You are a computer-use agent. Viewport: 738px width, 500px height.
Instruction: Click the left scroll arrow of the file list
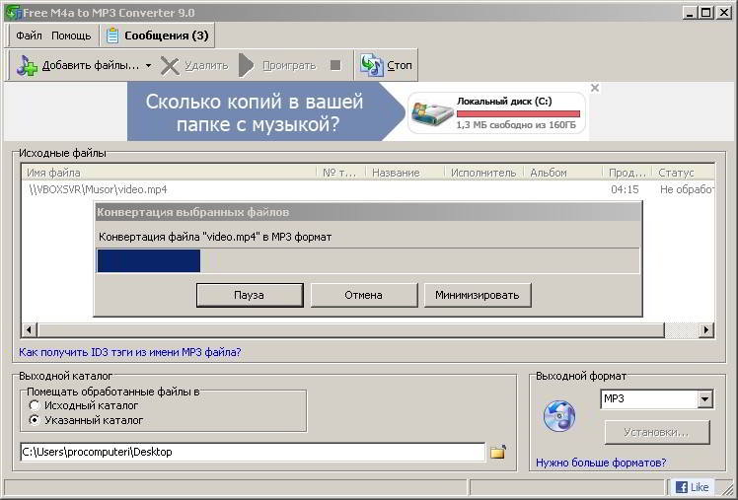click(30, 329)
